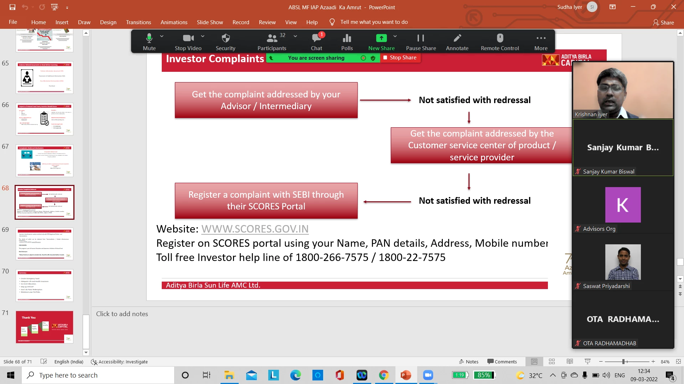Viewport: 684px width, 384px height.
Task: Expand video options next to Stop Video
Action: pyautogui.click(x=203, y=36)
